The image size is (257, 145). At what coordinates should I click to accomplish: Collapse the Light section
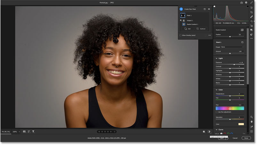click(217, 58)
